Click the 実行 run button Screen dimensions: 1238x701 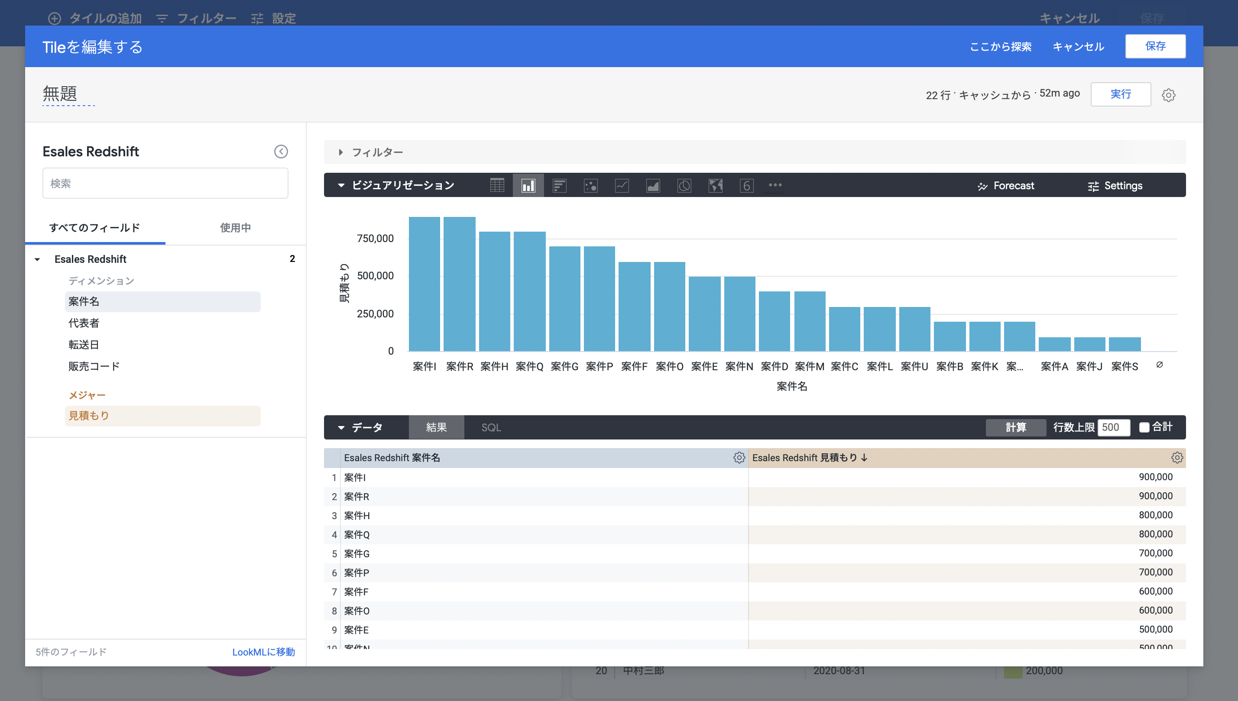1121,94
